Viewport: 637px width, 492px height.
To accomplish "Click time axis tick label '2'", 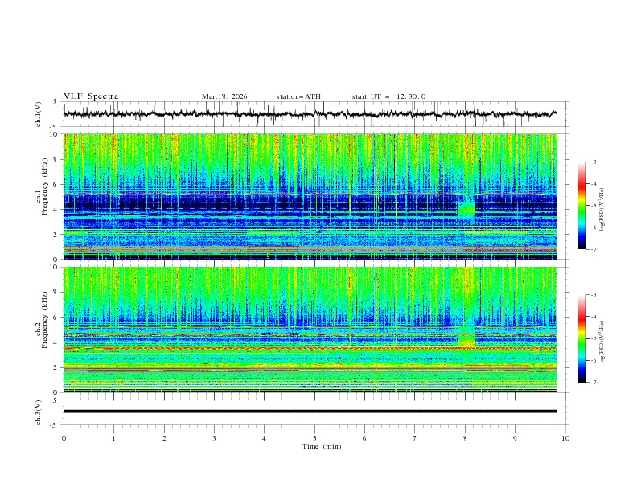I will pyautogui.click(x=164, y=438).
